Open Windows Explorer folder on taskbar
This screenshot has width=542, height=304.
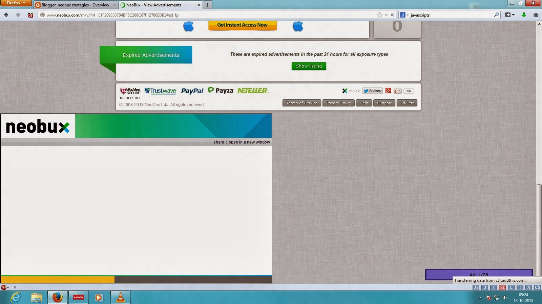point(37,297)
